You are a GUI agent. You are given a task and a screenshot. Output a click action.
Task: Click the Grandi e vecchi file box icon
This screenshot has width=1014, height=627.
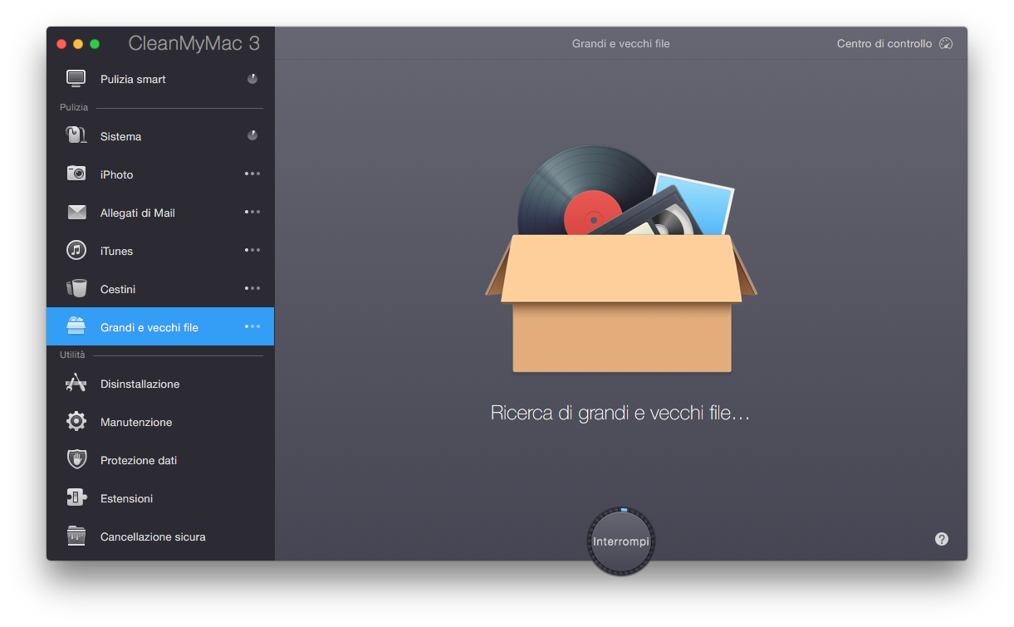click(76, 326)
